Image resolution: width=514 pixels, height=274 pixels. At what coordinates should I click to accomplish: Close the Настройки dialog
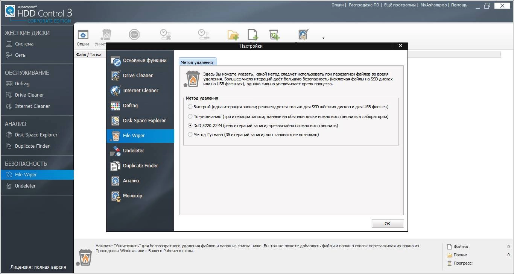pos(400,46)
